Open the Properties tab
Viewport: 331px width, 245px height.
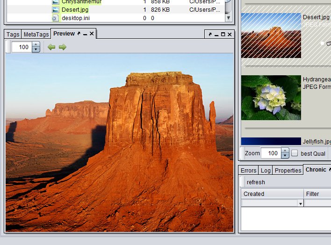coord(288,171)
